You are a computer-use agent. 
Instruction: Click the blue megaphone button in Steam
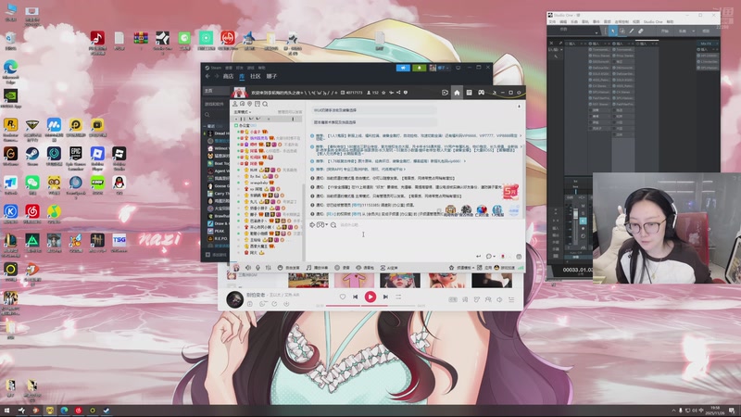pos(403,68)
